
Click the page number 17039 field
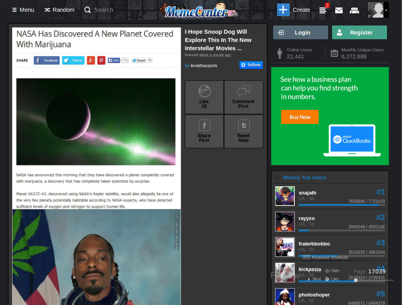(377, 271)
